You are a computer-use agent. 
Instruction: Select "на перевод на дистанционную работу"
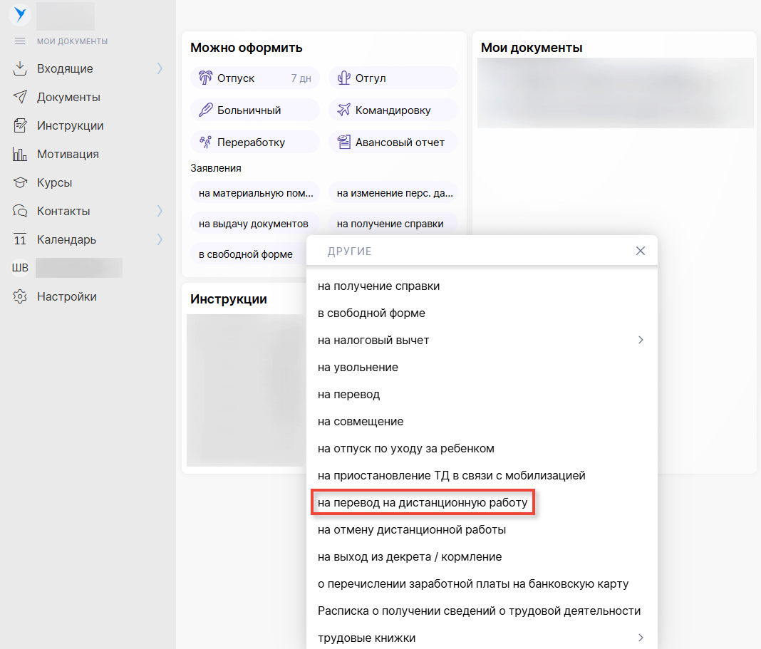point(423,503)
